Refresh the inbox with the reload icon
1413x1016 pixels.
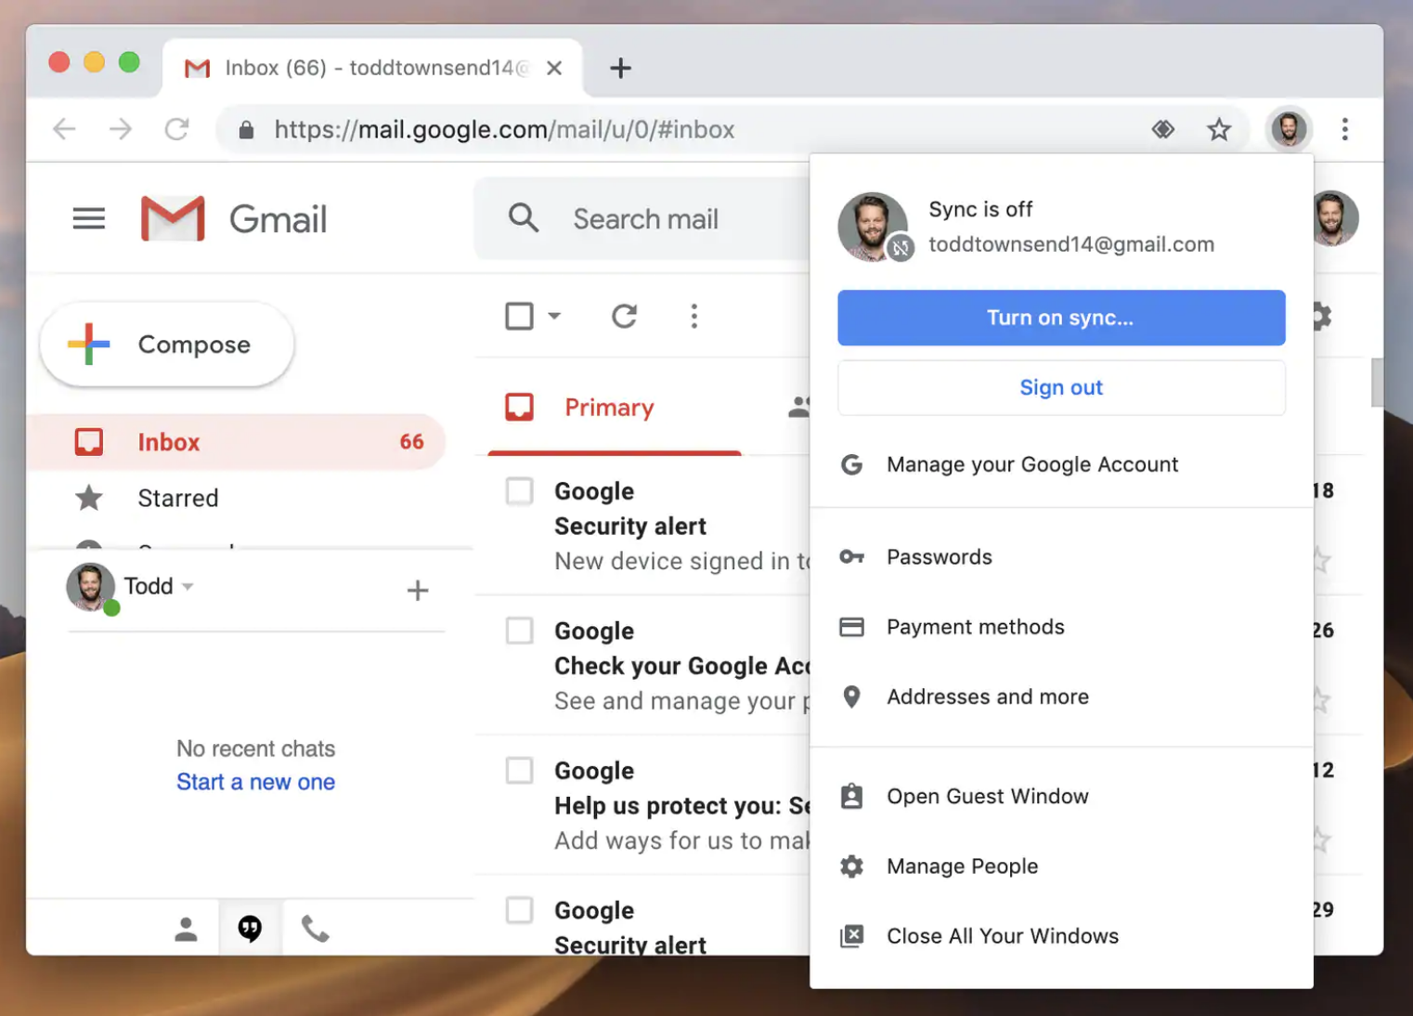coord(625,316)
